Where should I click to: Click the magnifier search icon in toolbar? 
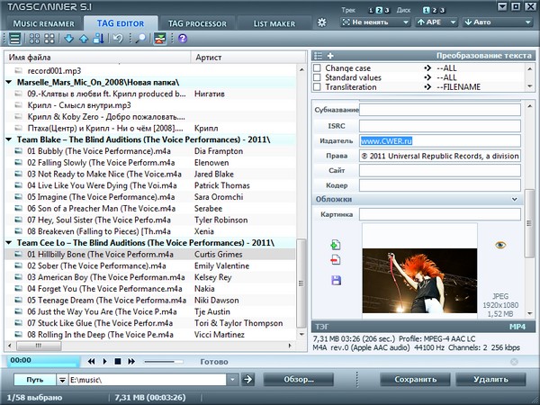[x=139, y=39]
